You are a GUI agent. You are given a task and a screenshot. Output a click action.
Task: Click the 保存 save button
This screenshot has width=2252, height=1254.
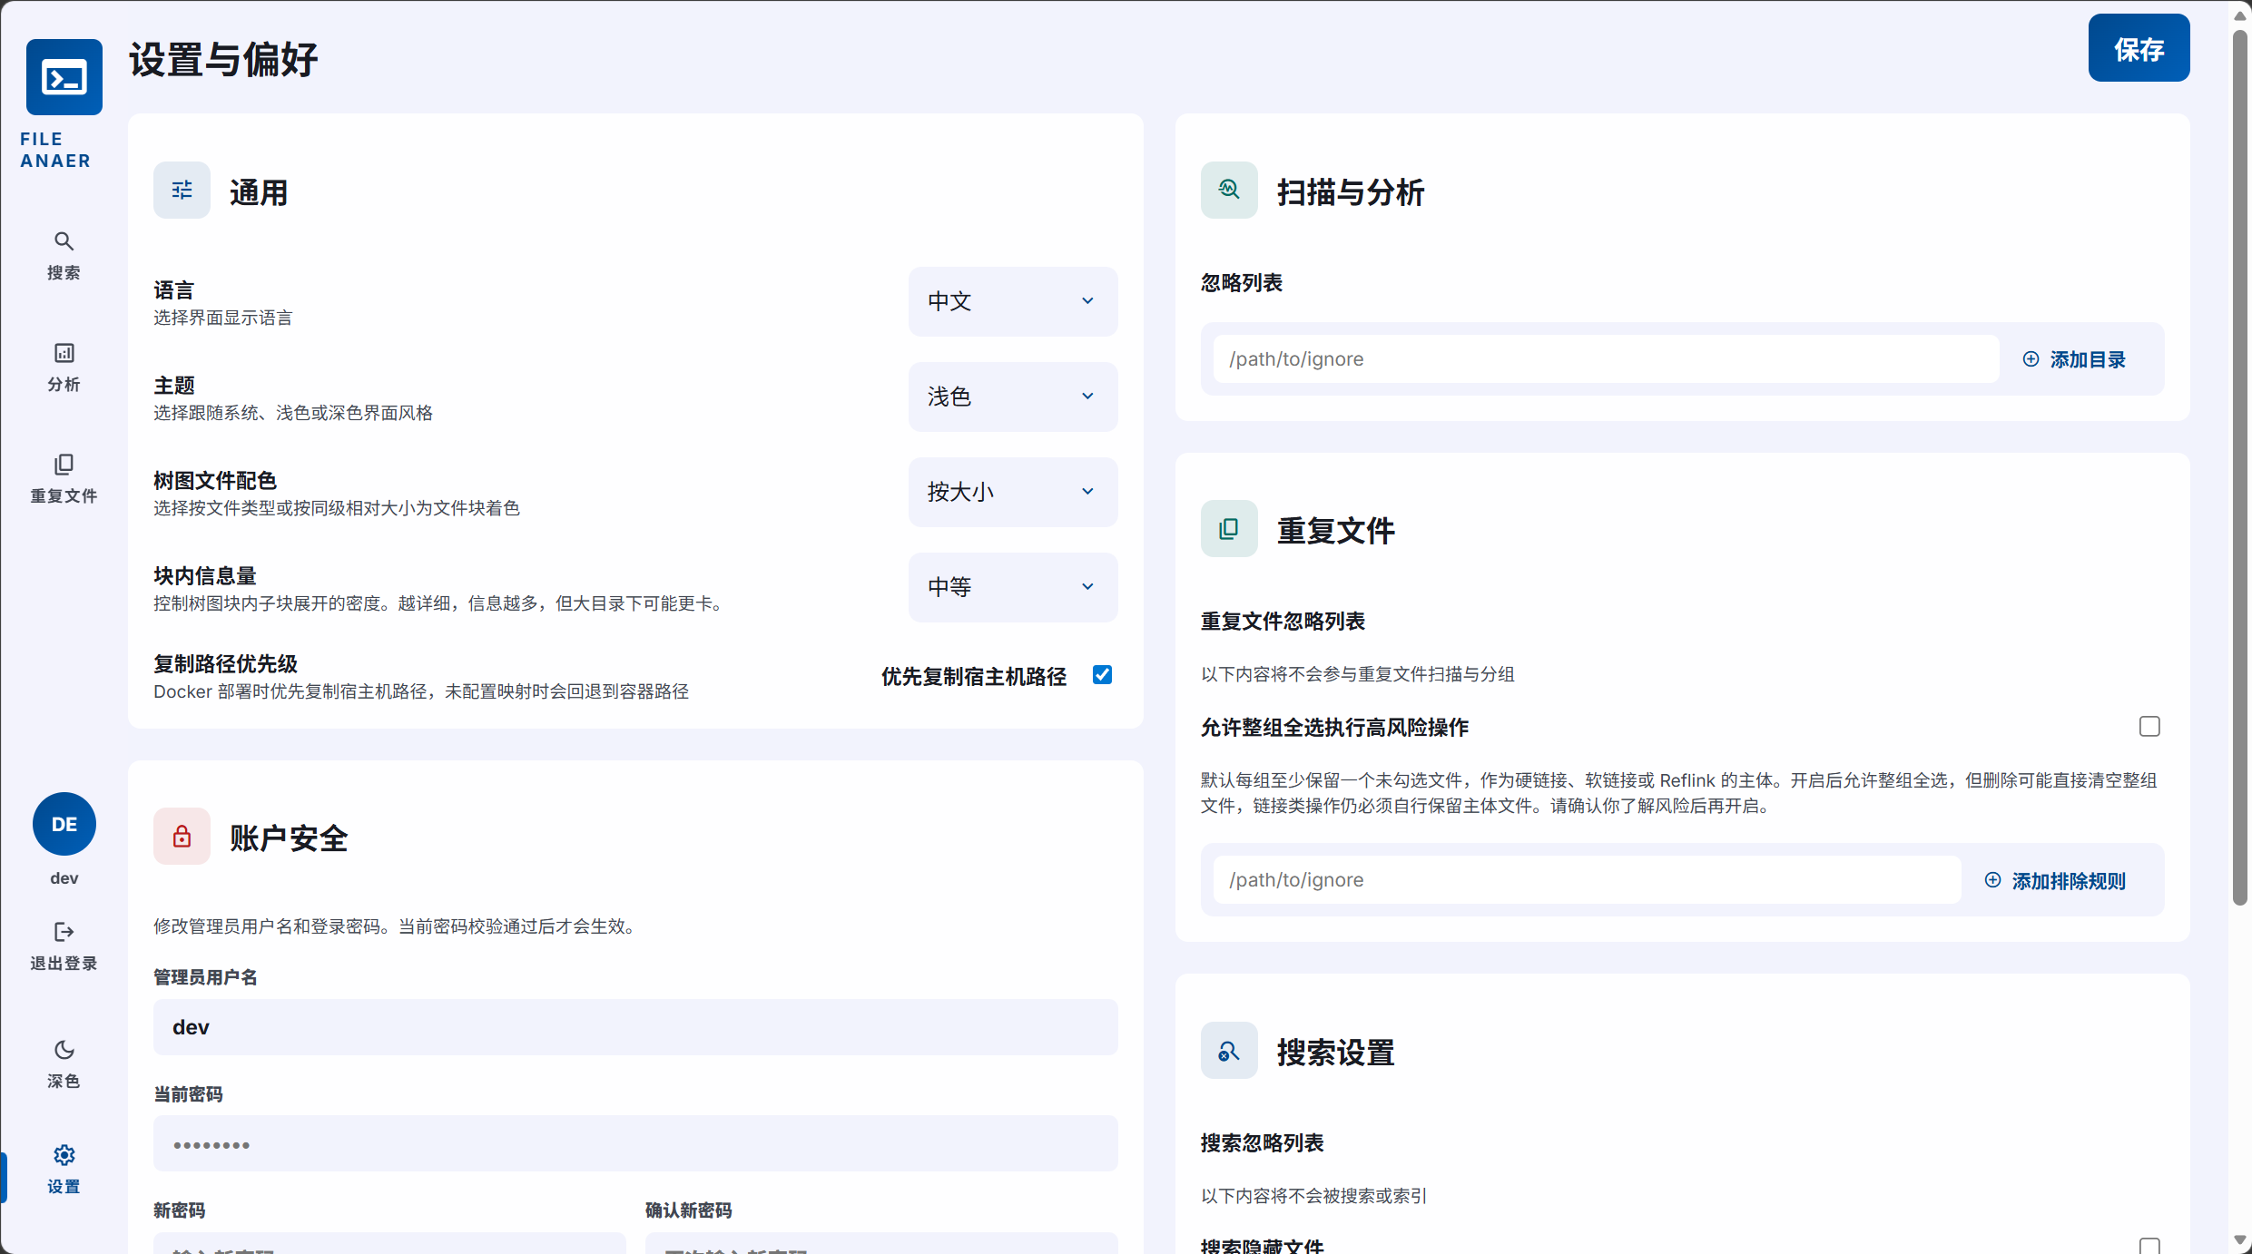[x=2138, y=48]
